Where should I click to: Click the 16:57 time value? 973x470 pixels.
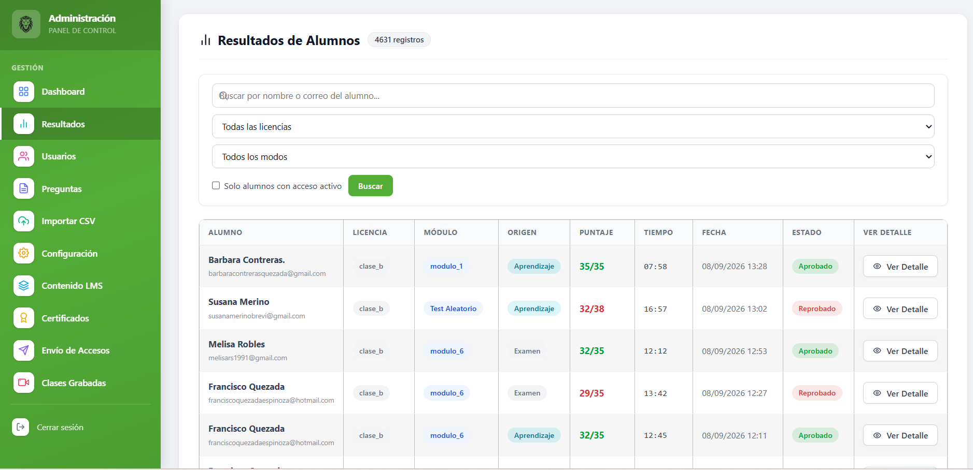pos(655,309)
